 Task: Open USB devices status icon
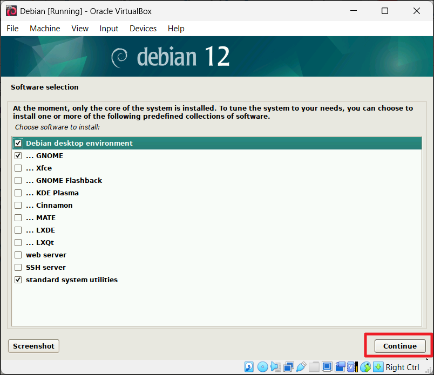coord(301,367)
